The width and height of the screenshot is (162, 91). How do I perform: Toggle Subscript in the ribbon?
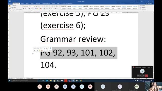click(31, 9)
